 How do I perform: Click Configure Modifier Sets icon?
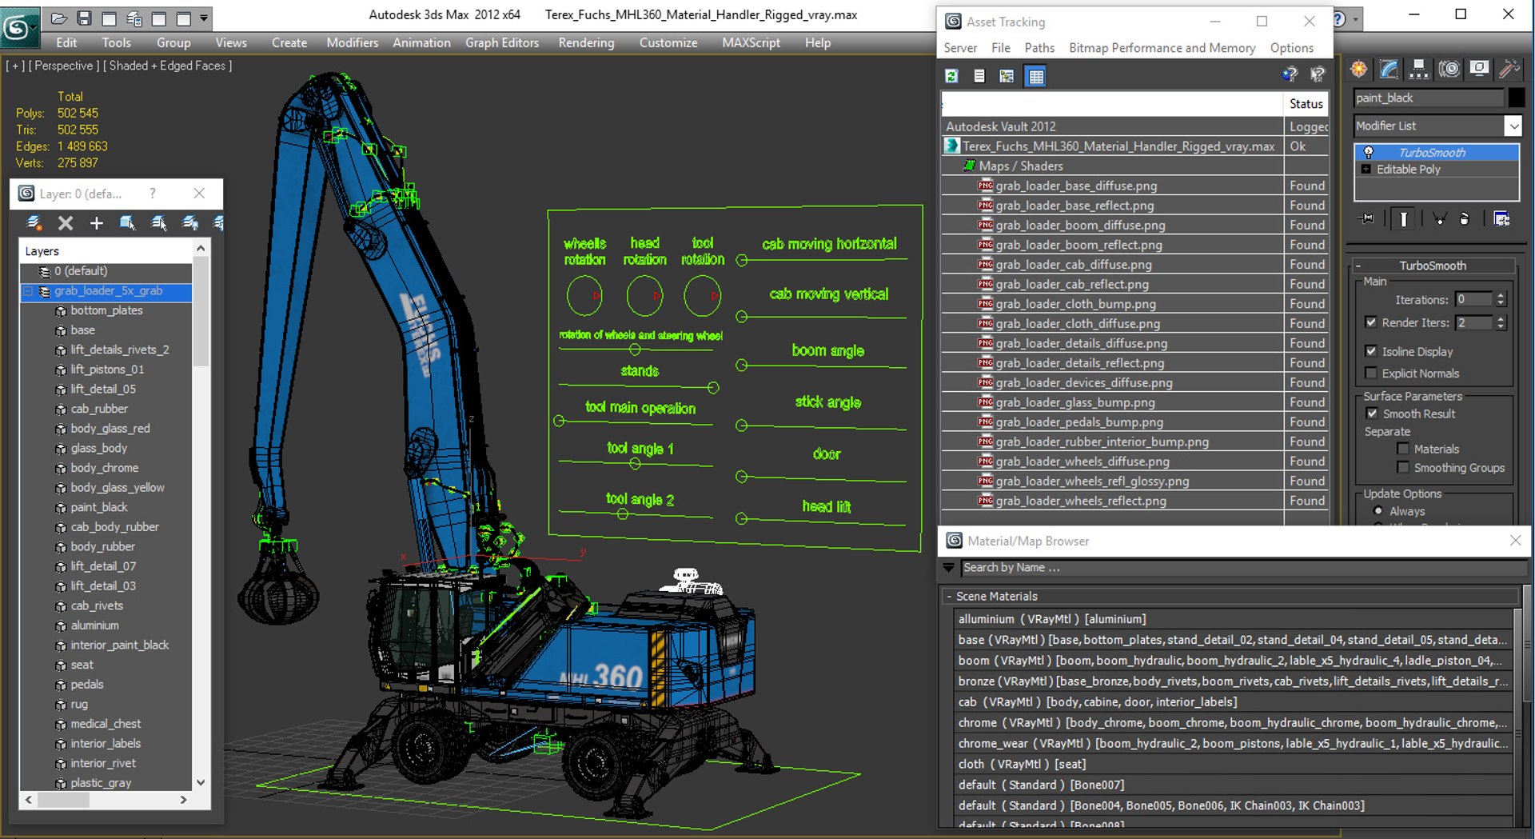pos(1501,218)
